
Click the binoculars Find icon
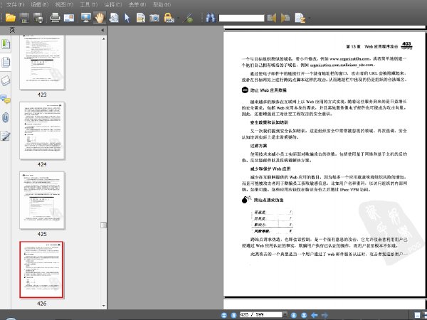pyautogui.click(x=211, y=18)
